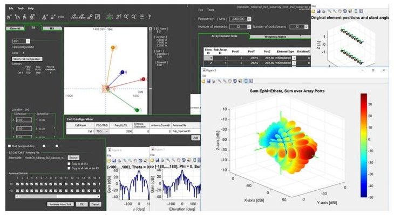Screen dimensions: 394x215
Task: Open the BS1 selector dropdown
Action: [x=27, y=41]
